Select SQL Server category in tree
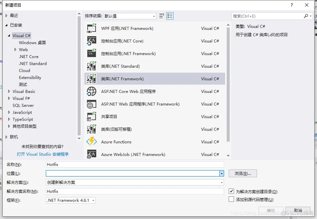 pyautogui.click(x=23, y=105)
